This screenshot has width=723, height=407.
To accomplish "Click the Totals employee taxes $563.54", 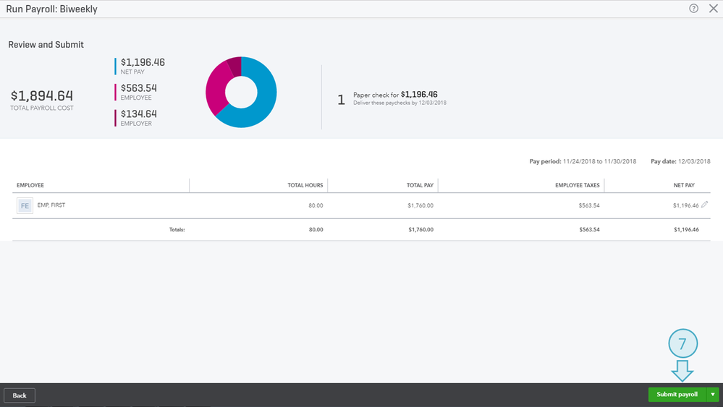I will 590,229.
